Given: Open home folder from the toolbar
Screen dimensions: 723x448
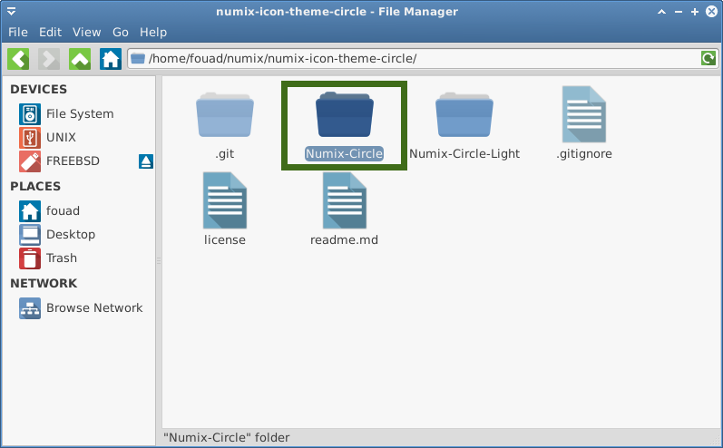Looking at the screenshot, I should [x=111, y=59].
